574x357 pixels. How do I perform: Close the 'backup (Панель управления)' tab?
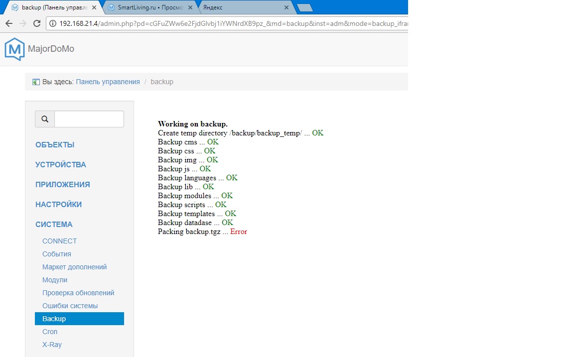(95, 7)
